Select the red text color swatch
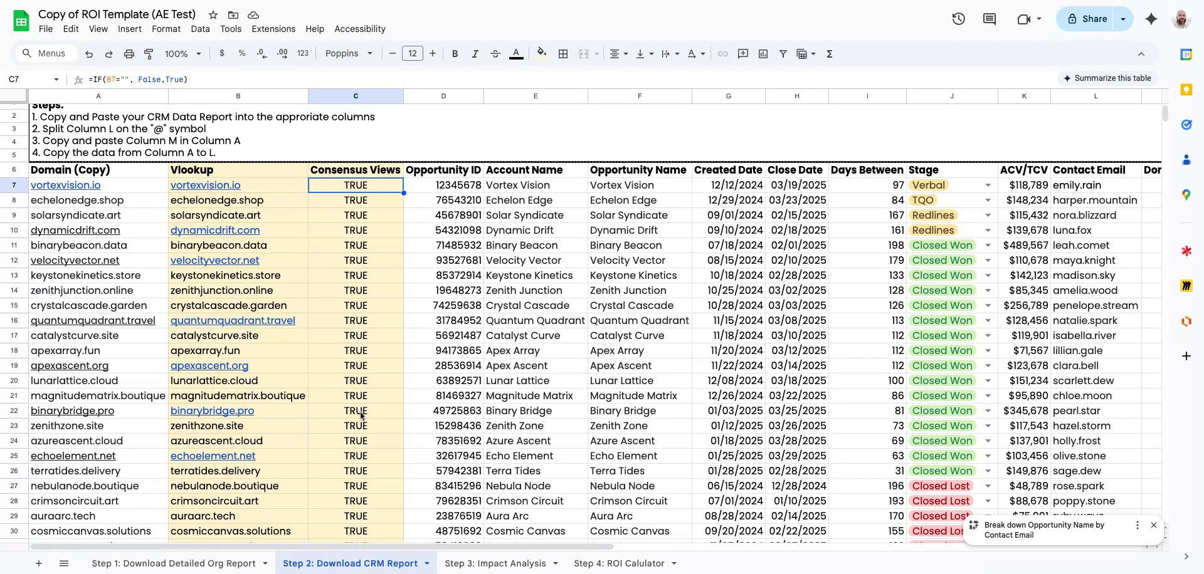The image size is (1204, 574). (516, 53)
